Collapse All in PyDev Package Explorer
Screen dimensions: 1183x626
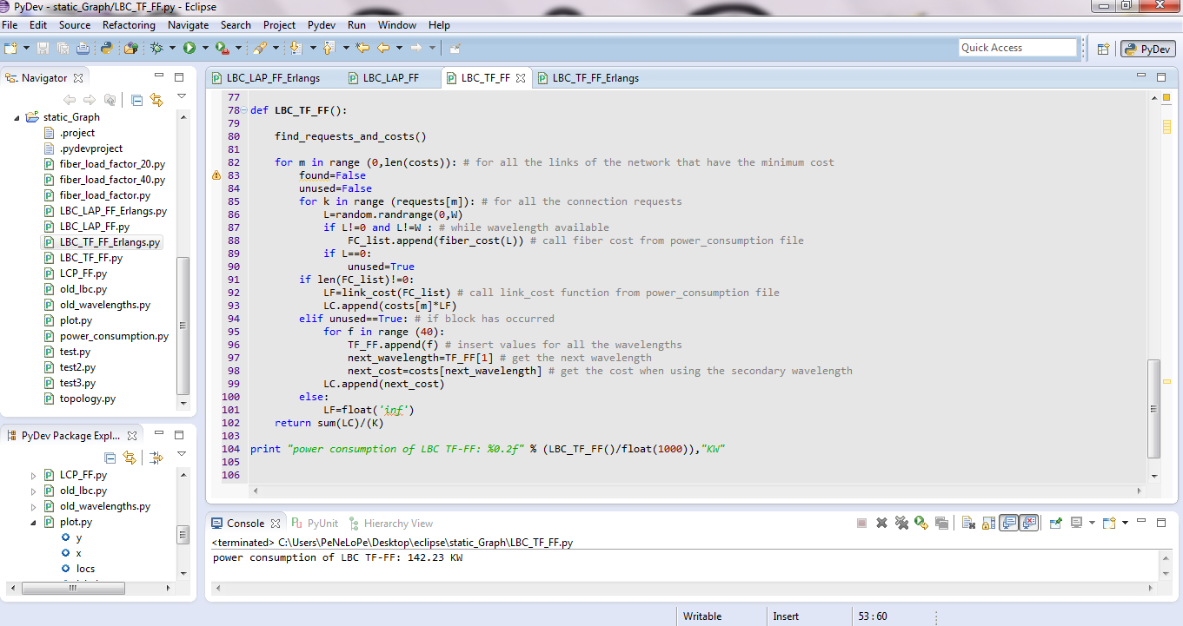(x=110, y=457)
